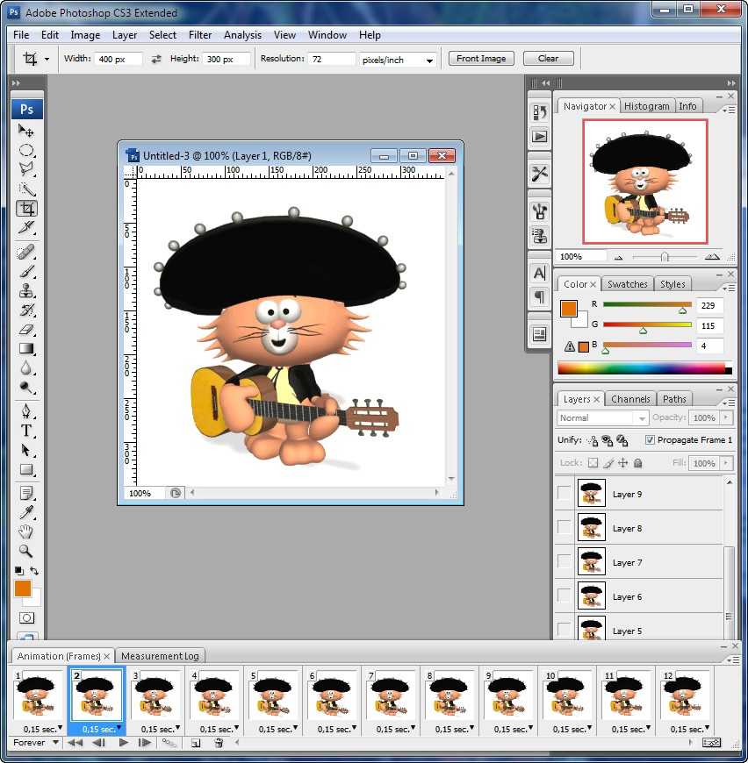Select the Pen tool
The image size is (748, 763).
point(26,411)
